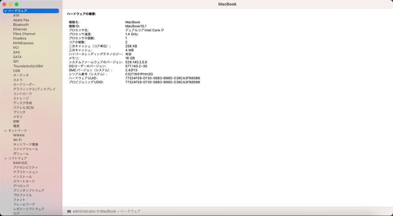Viewport: 393px width, 216px height.
Task: Collapse the ネットワーク section
Action: (5, 130)
